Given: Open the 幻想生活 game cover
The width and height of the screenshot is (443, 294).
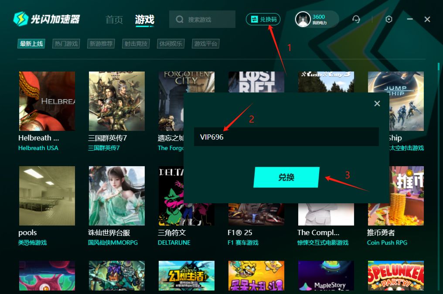Looking at the screenshot, I should tap(187, 276).
